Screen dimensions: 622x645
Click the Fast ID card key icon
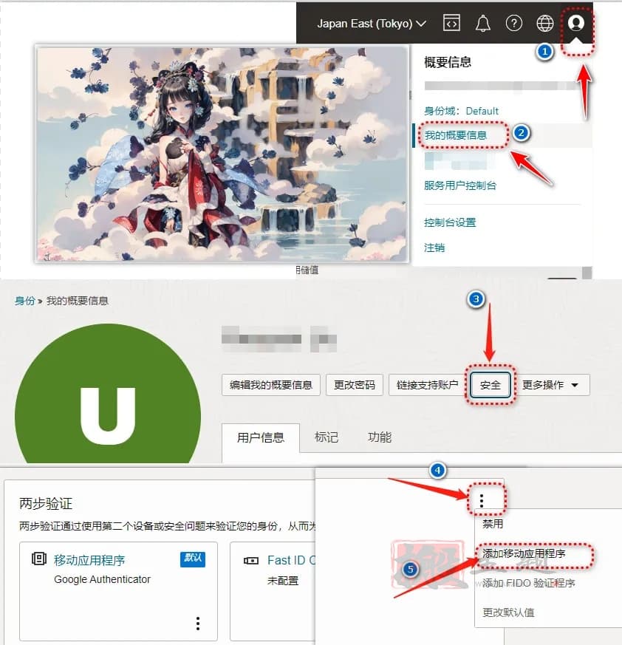pyautogui.click(x=251, y=561)
